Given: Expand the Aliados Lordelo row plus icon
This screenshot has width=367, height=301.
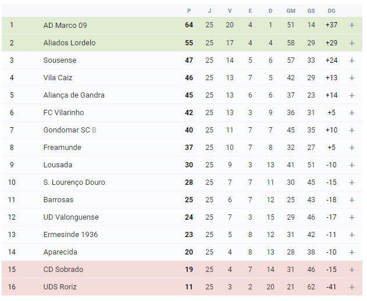Looking at the screenshot, I should [x=351, y=43].
